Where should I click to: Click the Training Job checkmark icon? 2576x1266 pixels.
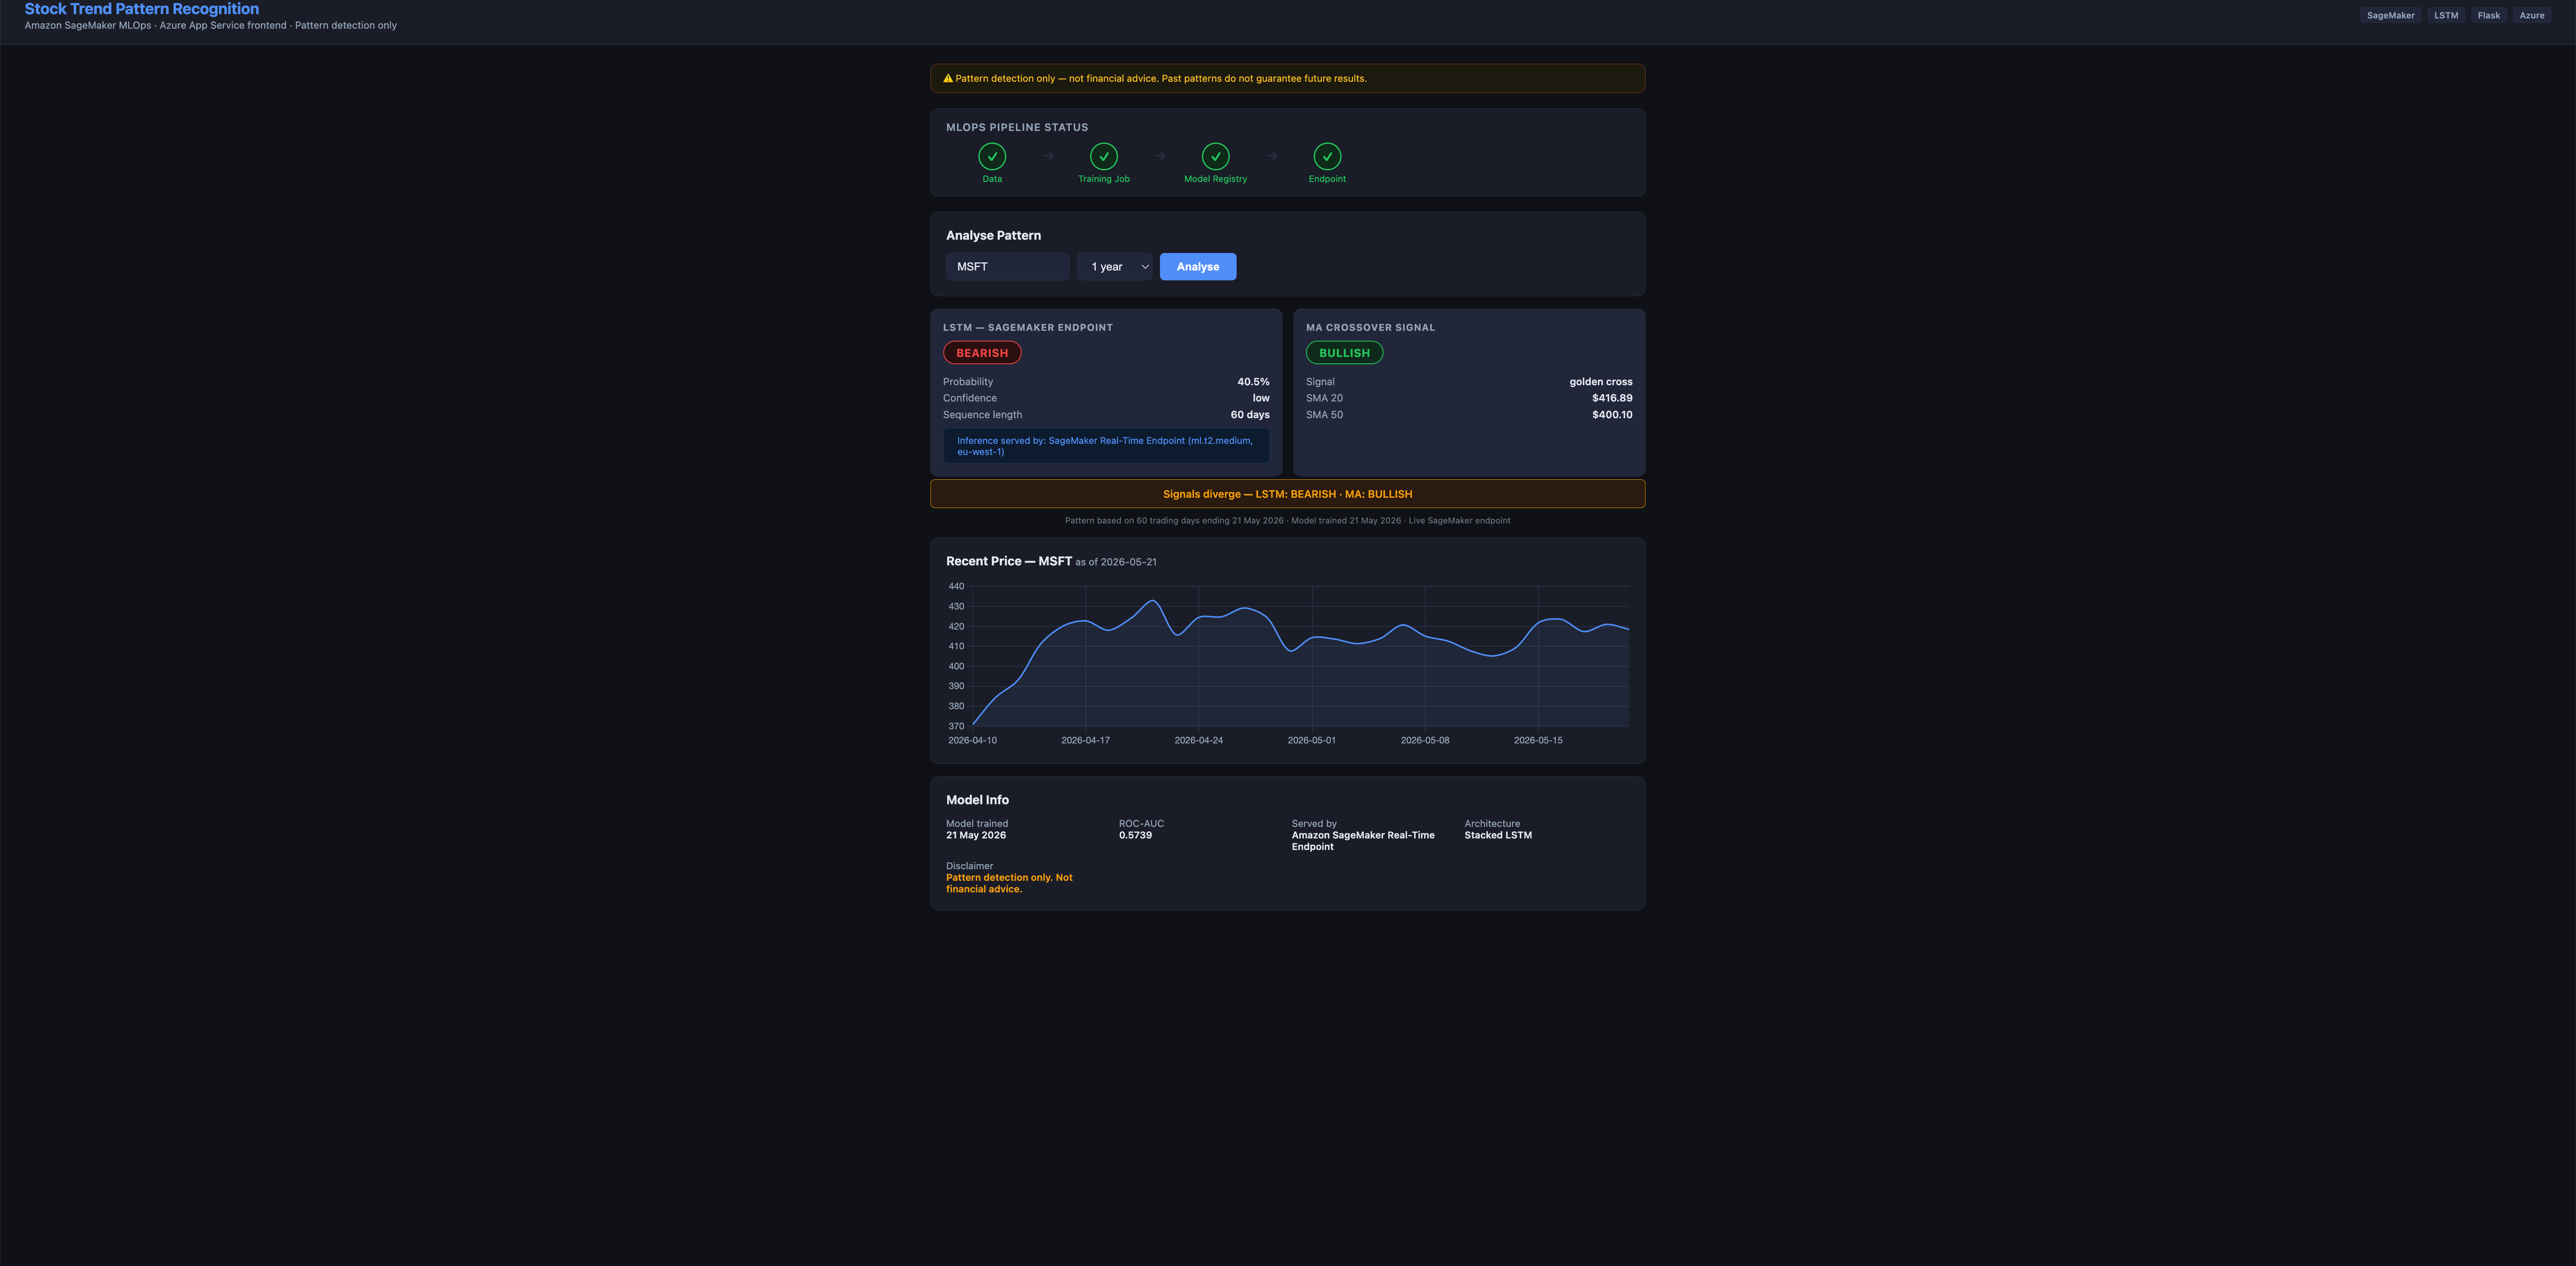coord(1103,156)
